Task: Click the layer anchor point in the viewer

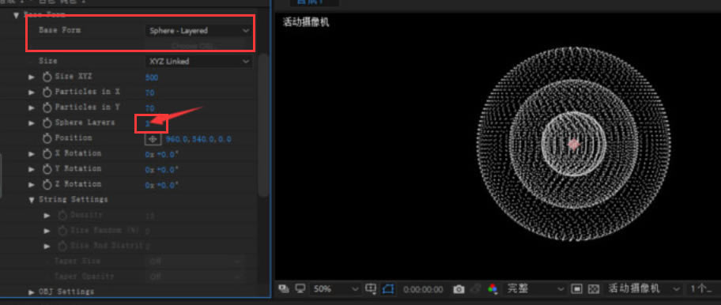Action: pos(573,145)
